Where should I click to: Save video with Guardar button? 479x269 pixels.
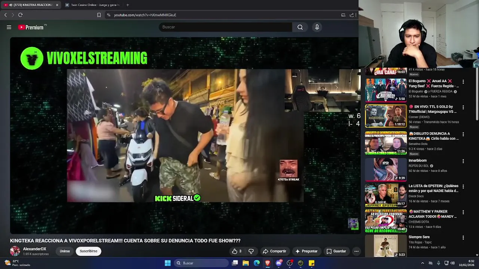336,251
